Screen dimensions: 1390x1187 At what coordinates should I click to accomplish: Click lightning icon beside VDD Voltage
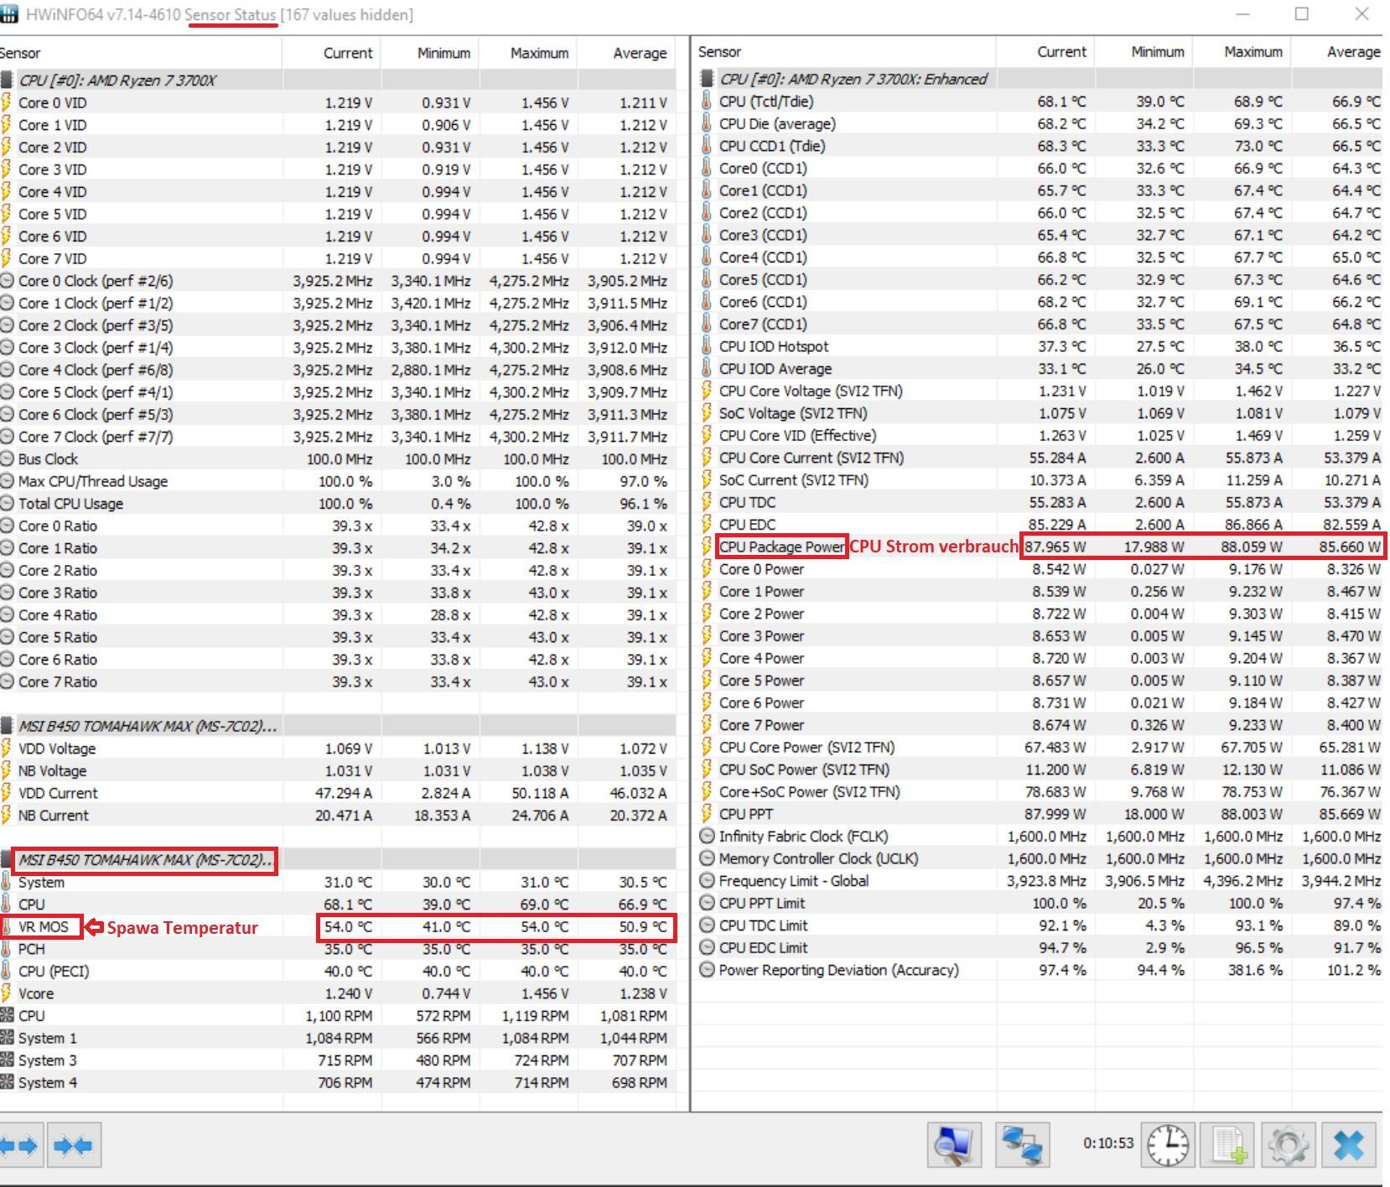point(7,748)
